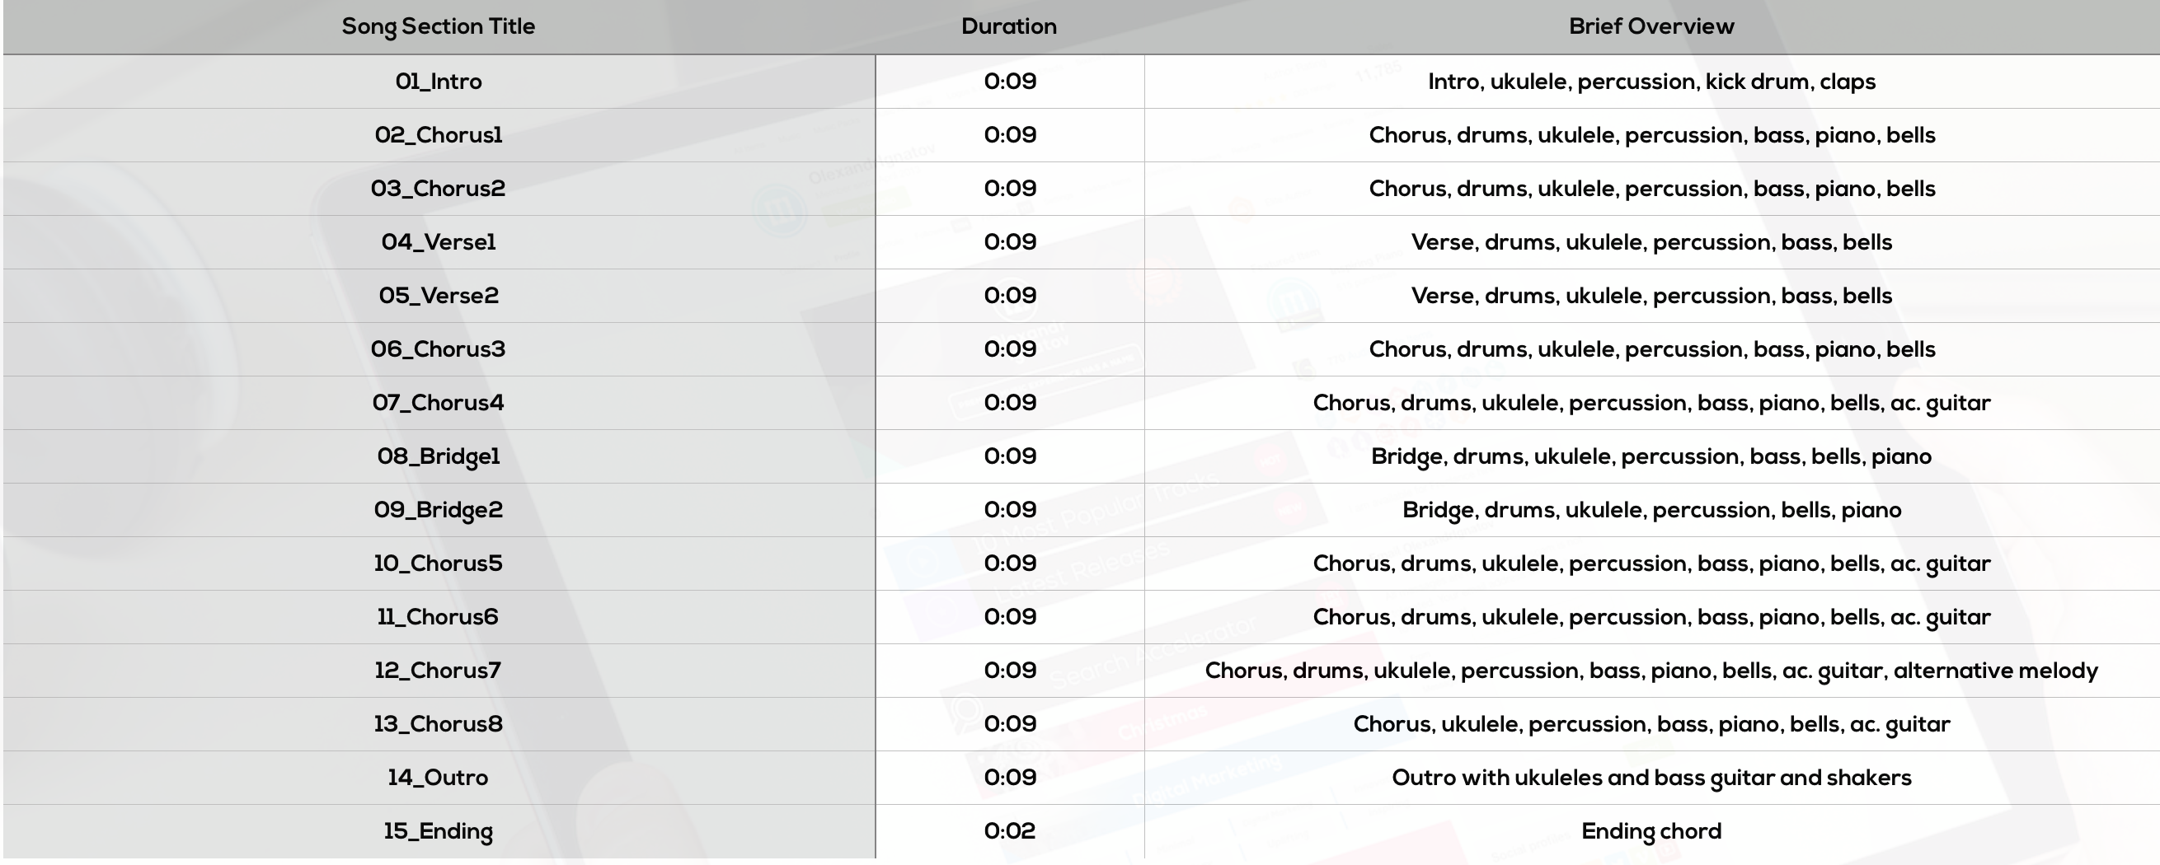Click the overview text for 07_Chorus4
Viewport: 2160px width, 865px height.
point(1652,404)
